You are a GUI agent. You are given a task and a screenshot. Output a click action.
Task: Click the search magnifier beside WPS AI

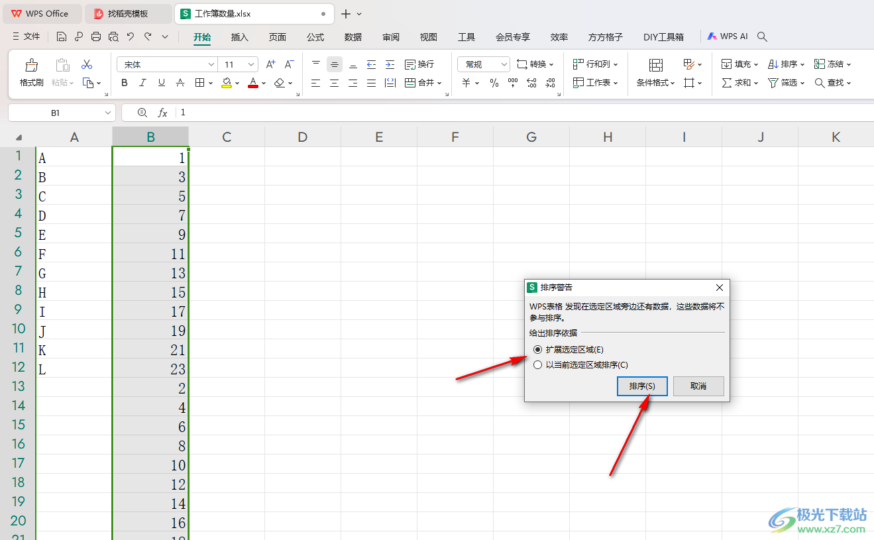[x=763, y=36]
